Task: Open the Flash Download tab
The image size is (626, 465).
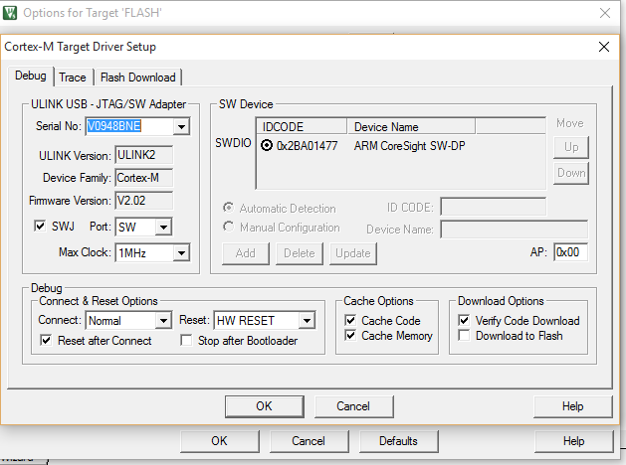Action: pos(138,77)
